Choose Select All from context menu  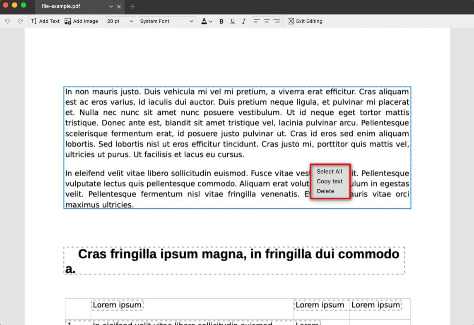(x=330, y=171)
